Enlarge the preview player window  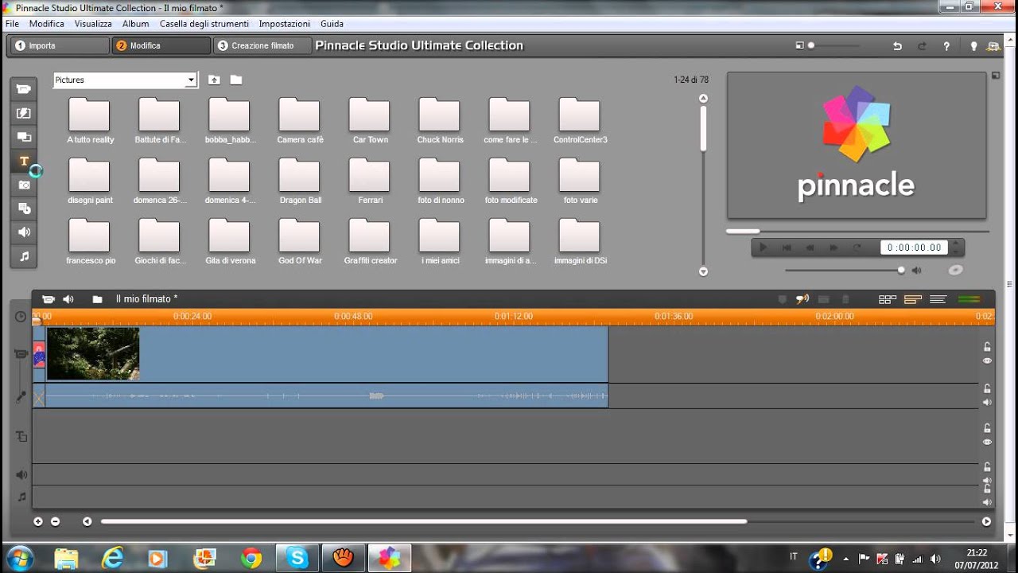(995, 76)
